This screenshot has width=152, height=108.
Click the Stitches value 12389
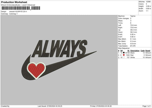(x=148, y=2)
